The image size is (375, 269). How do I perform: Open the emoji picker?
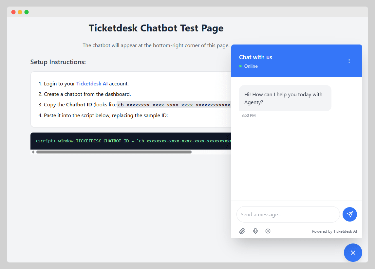click(268, 231)
